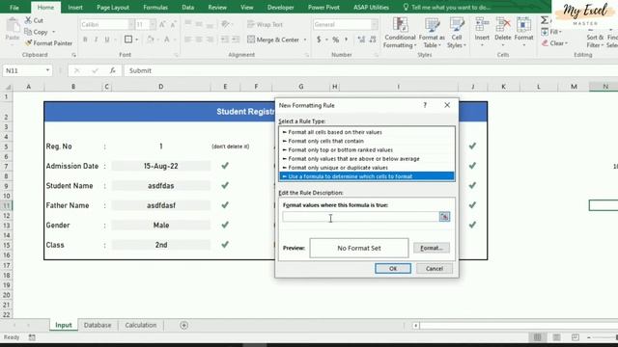Click the Borders icon in Font group
Viewport: 618px width, 347px height.
pos(128,40)
